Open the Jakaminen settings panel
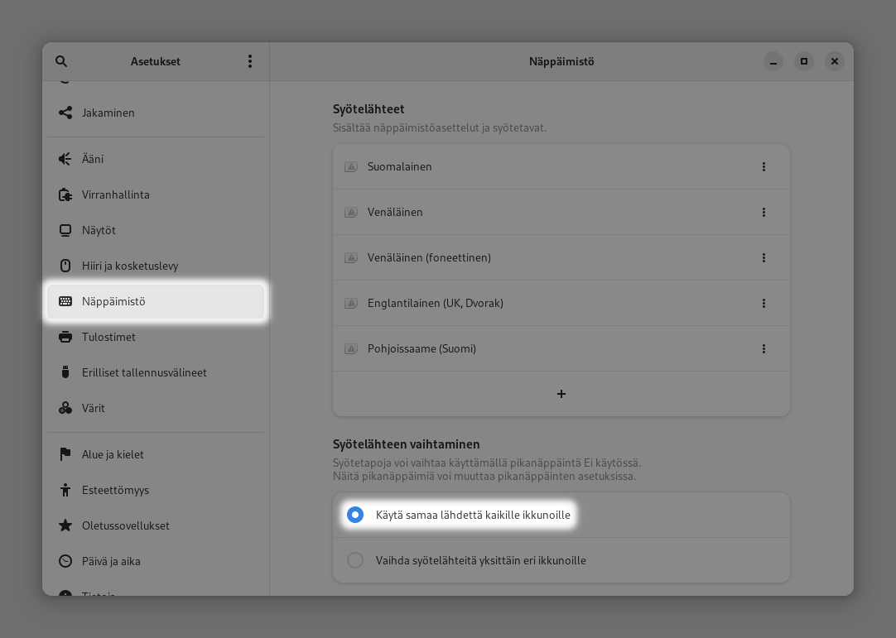 coord(108,113)
